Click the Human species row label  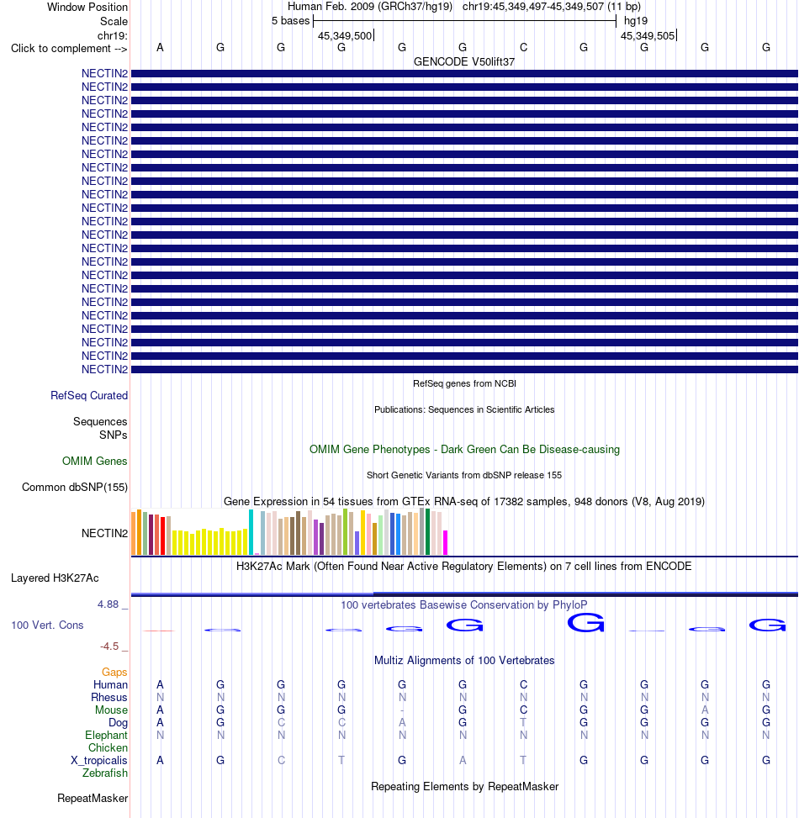coord(110,684)
